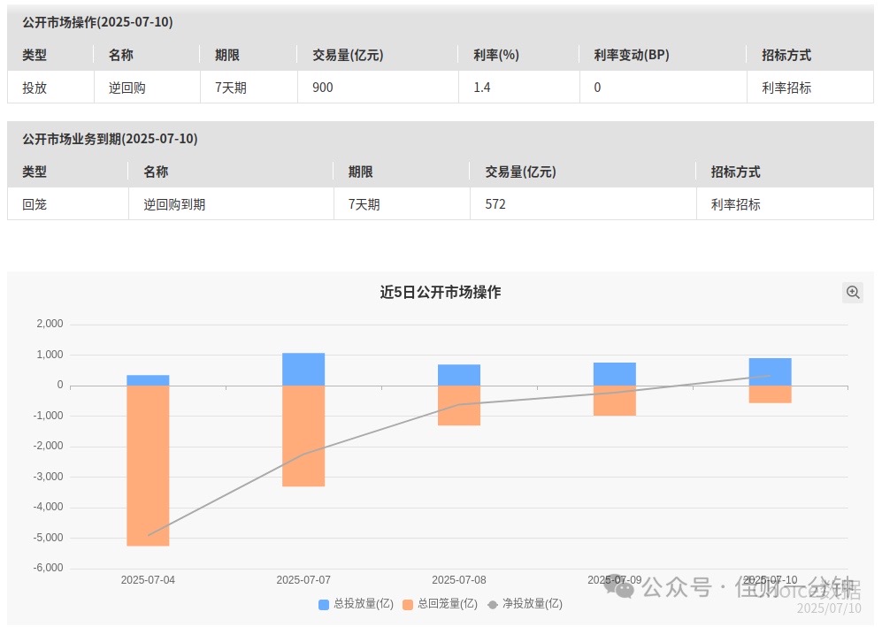Click the blue bar for 2025-07-10
The image size is (882, 627).
click(x=770, y=371)
